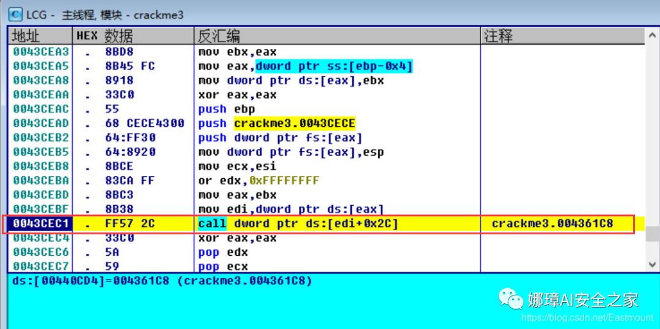The width and height of the screenshot is (660, 329).
Task: Select address 0043CEBA
Action: coord(42,181)
